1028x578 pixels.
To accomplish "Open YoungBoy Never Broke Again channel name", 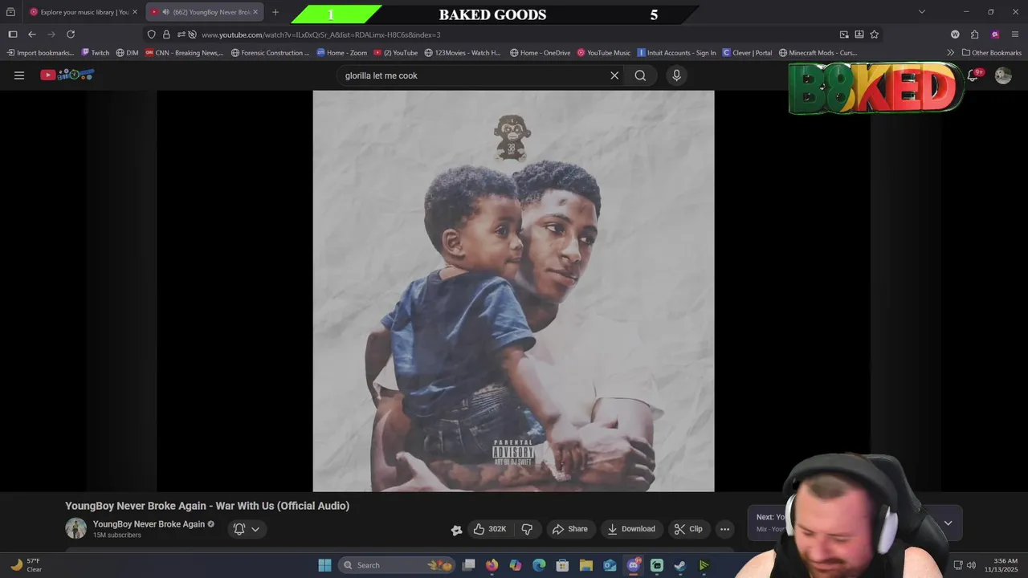I will pos(149,524).
